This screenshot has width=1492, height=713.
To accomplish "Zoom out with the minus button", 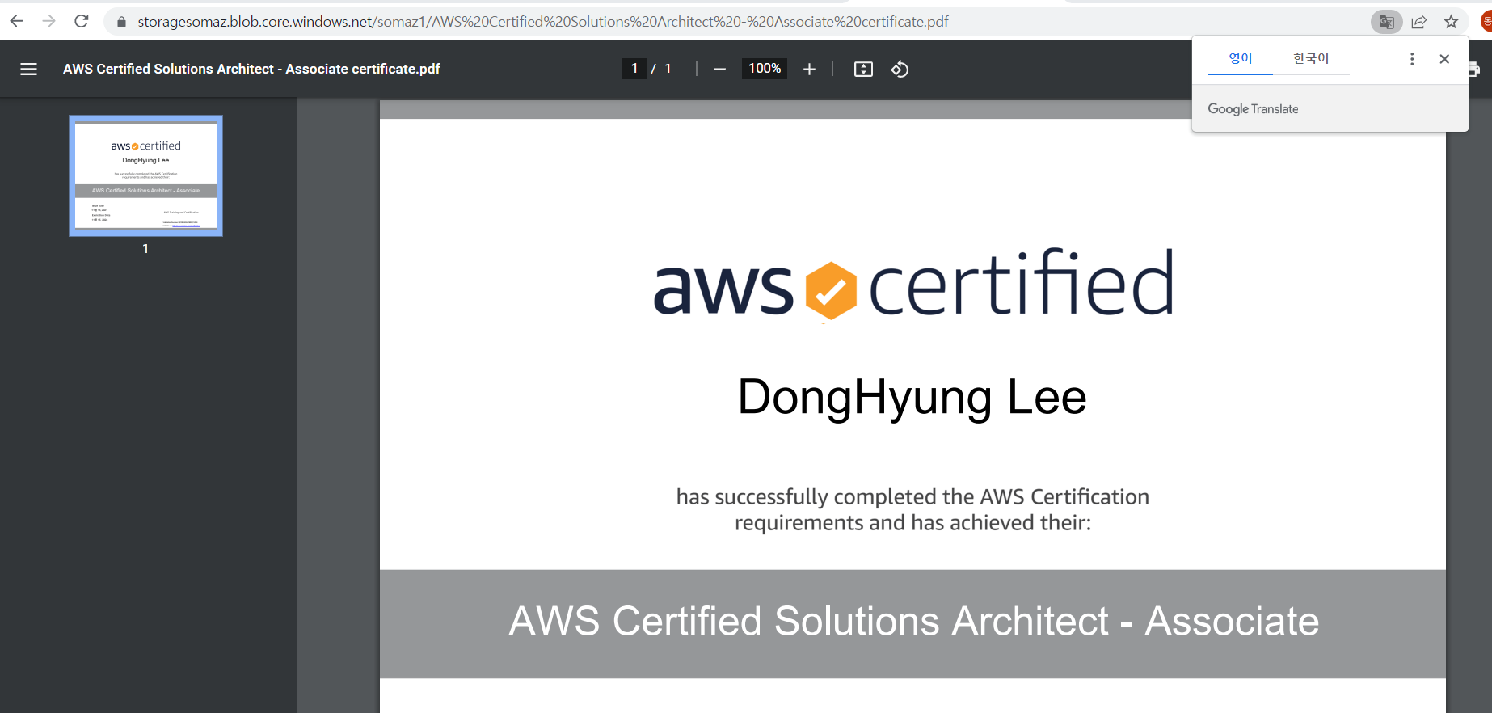I will click(719, 70).
